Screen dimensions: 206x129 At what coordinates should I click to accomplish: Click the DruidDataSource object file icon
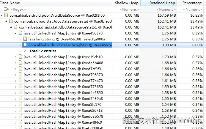[x=6, y=15]
